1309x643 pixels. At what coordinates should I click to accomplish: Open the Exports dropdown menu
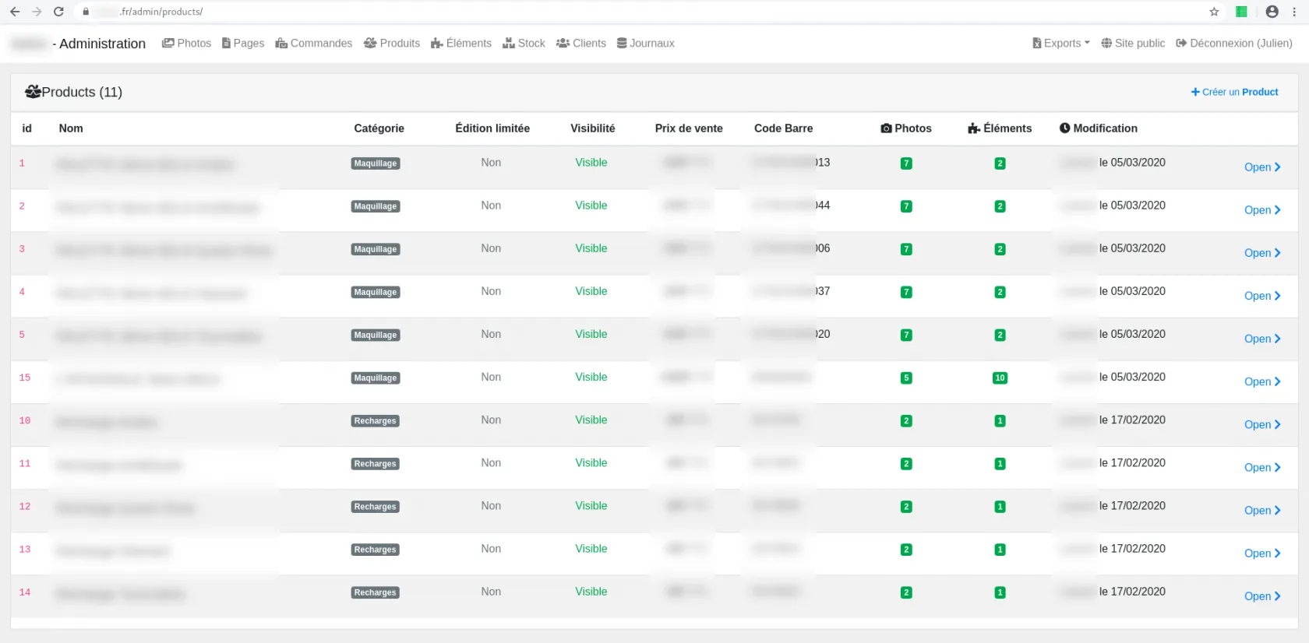point(1061,44)
